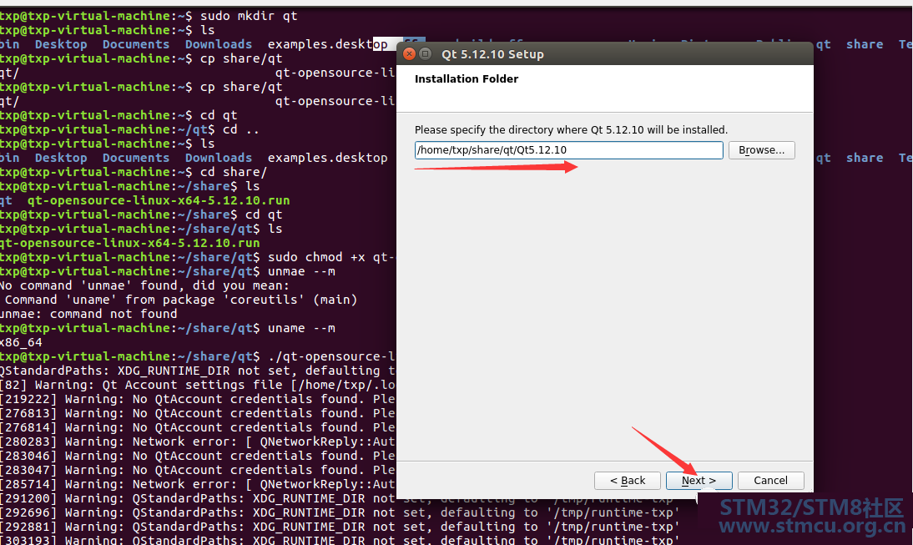913x545 pixels.
Task: Focus the installation directory path field
Action: tap(568, 150)
